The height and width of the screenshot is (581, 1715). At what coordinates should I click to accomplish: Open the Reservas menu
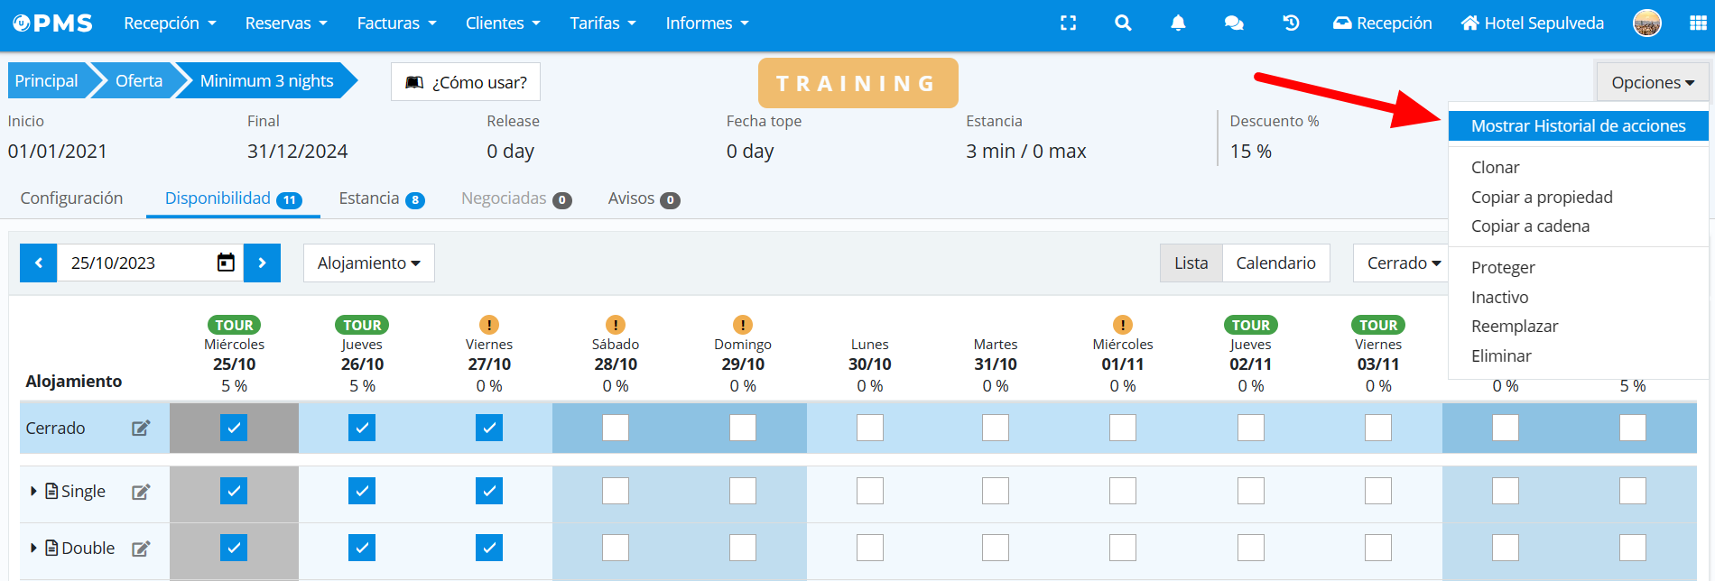(x=286, y=23)
